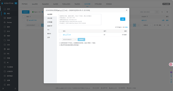Image resolution: width=173 pixels, height=91 pixels.
Task: Click the refresh icon beside the search box
Action: 162,12
